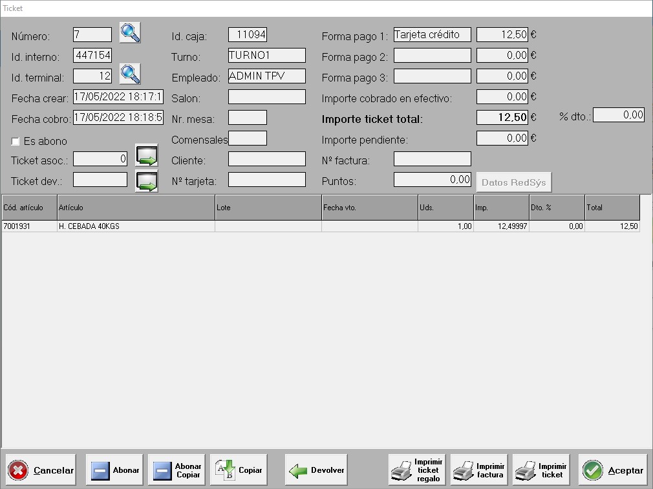The image size is (653, 489).
Task: Click the search icon beside Id. terminal
Action: point(130,74)
